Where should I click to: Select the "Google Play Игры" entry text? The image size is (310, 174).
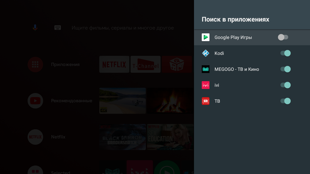point(233,37)
